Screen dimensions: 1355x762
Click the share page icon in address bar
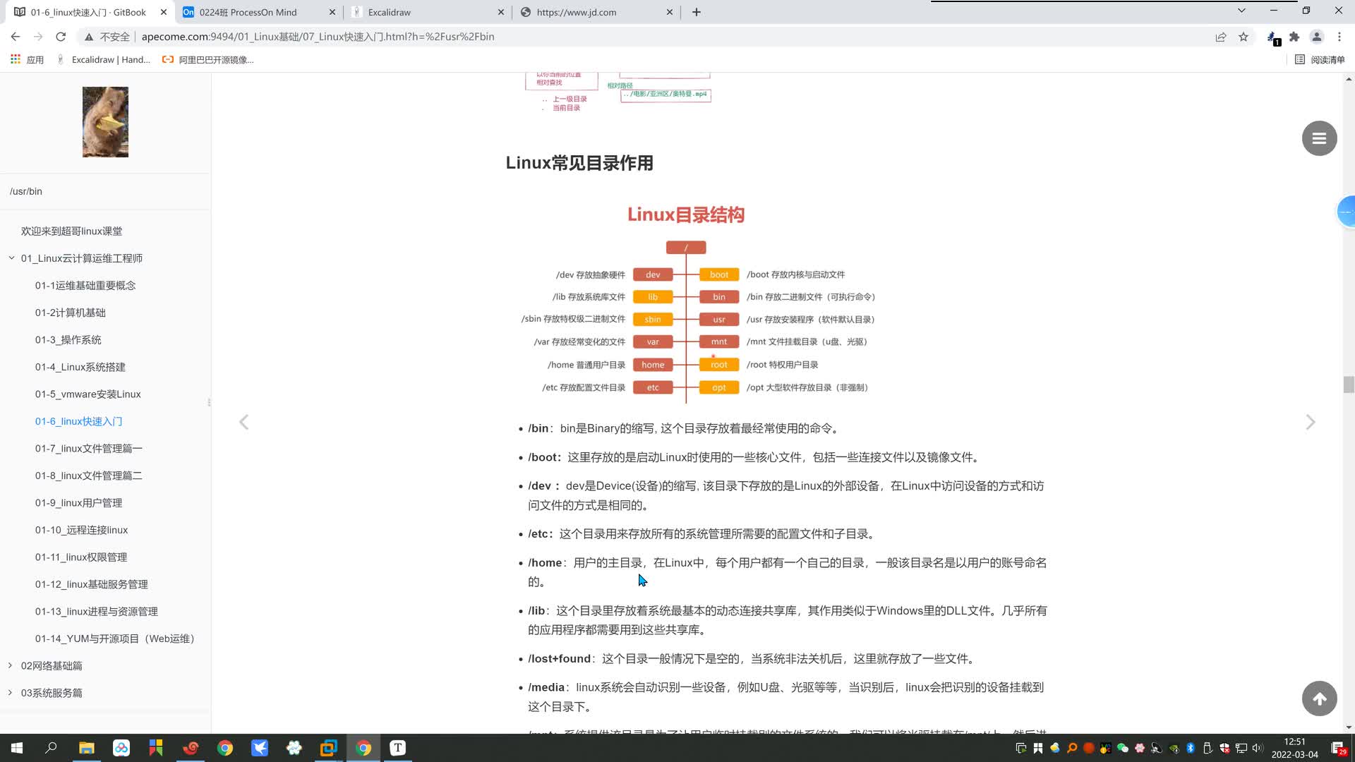tap(1221, 37)
